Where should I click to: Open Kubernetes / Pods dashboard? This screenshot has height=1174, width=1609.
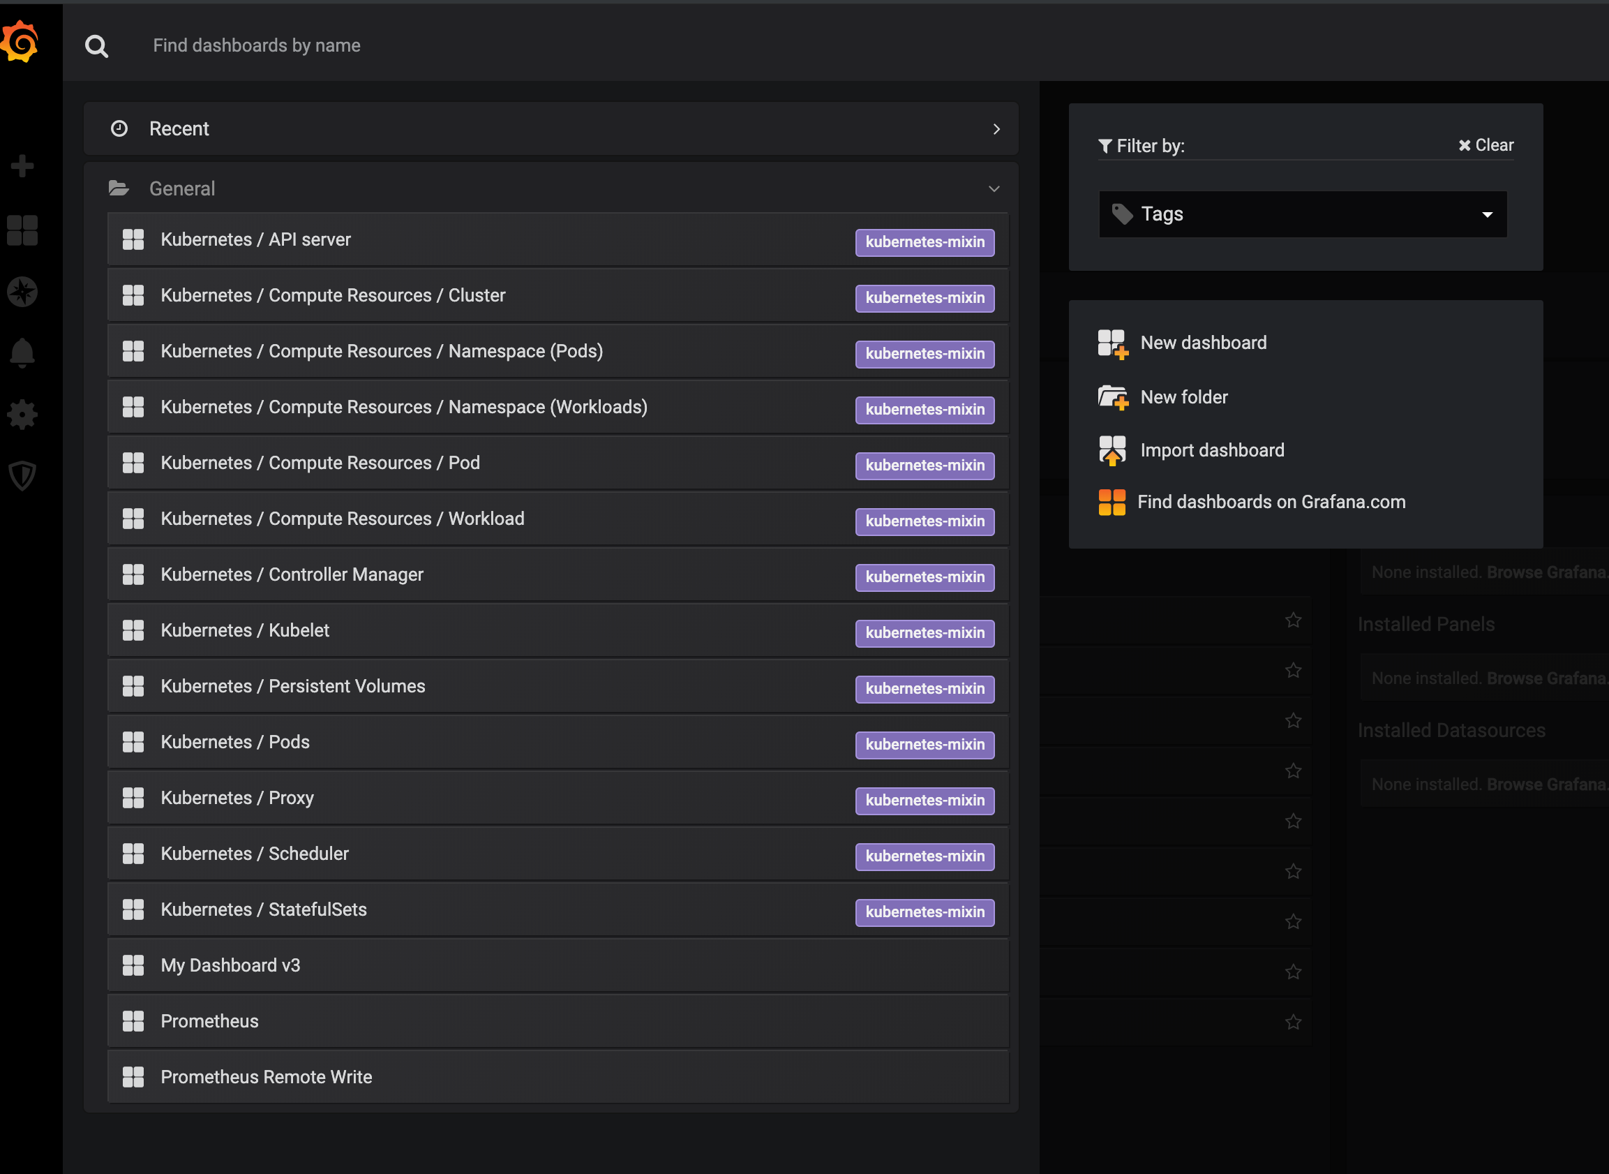pos(557,742)
